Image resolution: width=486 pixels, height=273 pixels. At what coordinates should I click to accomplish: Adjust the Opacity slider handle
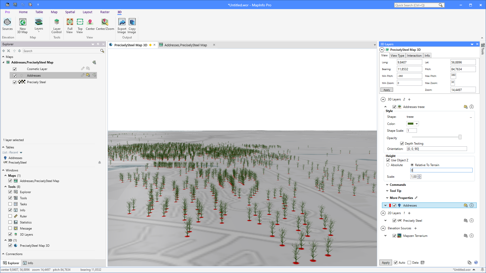click(460, 137)
